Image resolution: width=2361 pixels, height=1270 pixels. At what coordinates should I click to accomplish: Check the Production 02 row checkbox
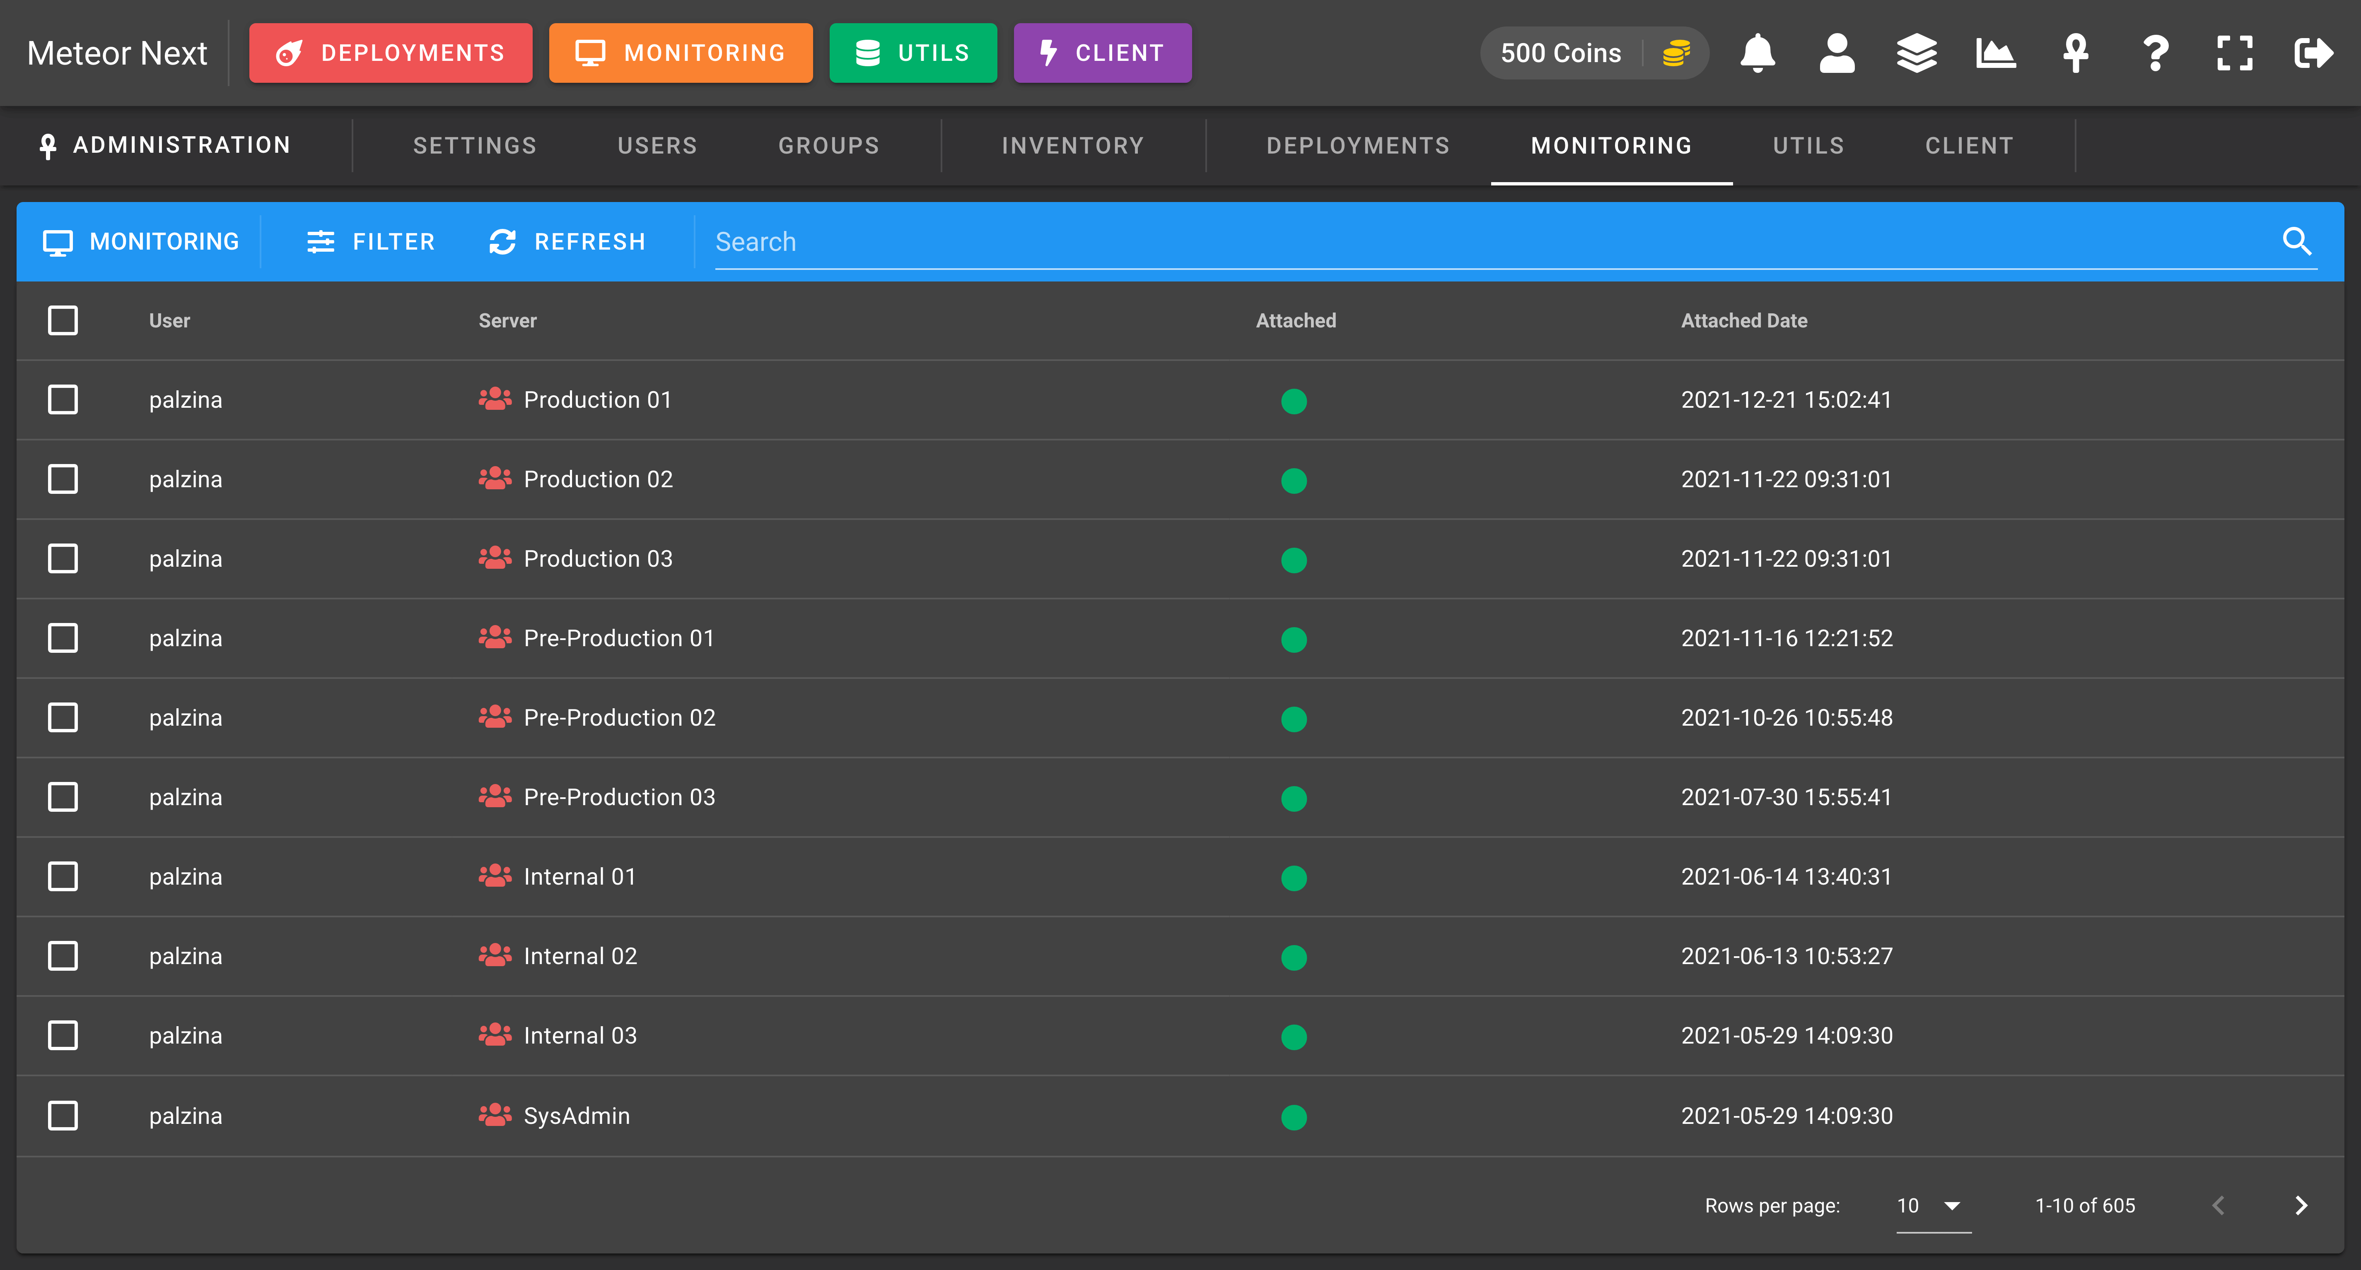point(62,479)
